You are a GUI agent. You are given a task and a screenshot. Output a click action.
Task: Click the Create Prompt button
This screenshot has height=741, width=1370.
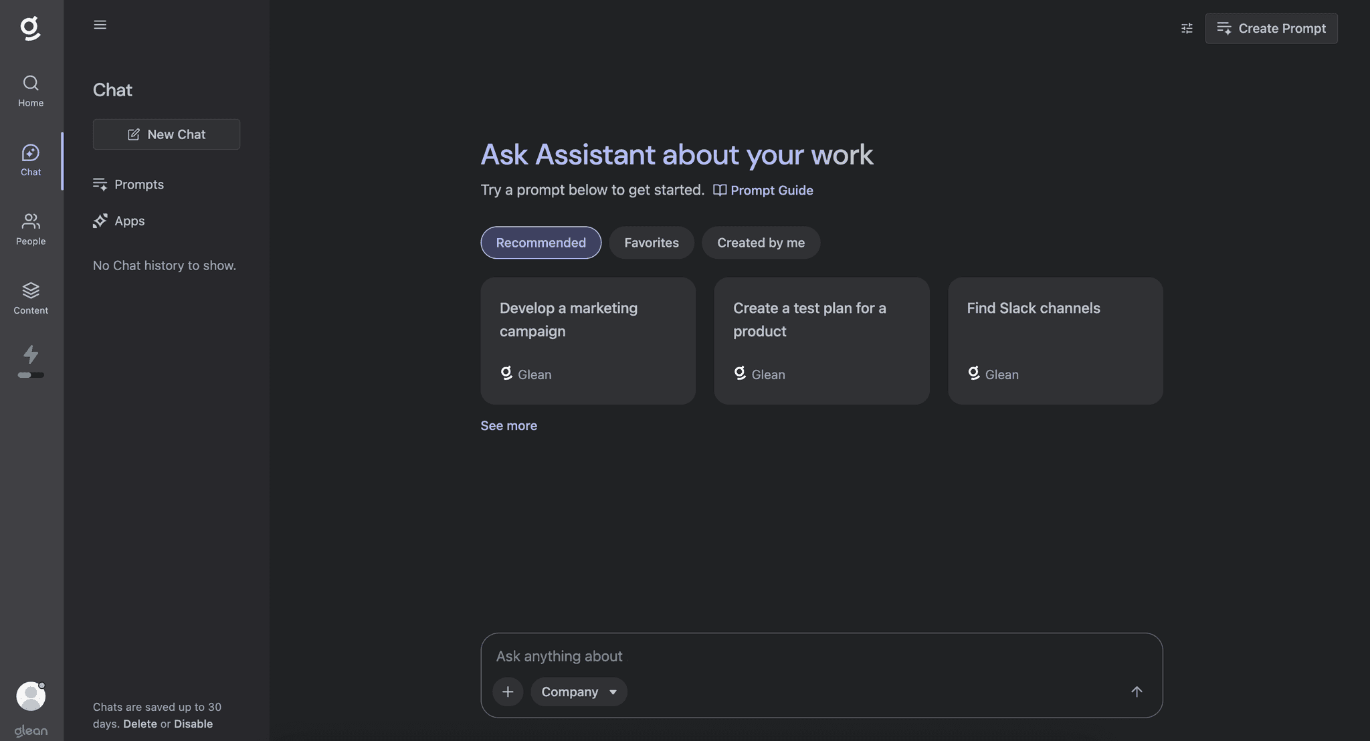1271,28
